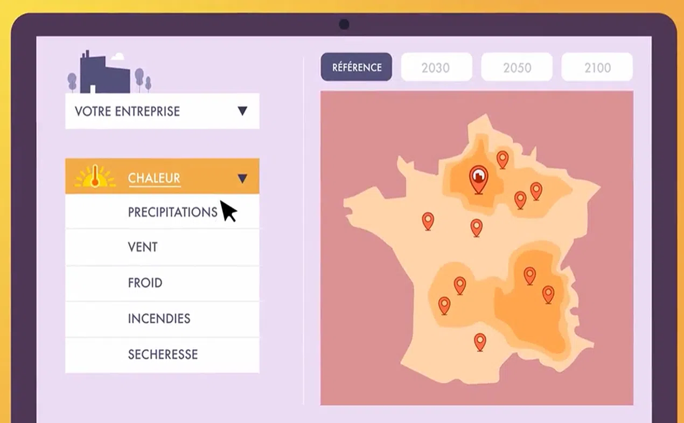This screenshot has width=684, height=423.
Task: Click the factory building illustration above Votre Entreprise
Action: [104, 73]
